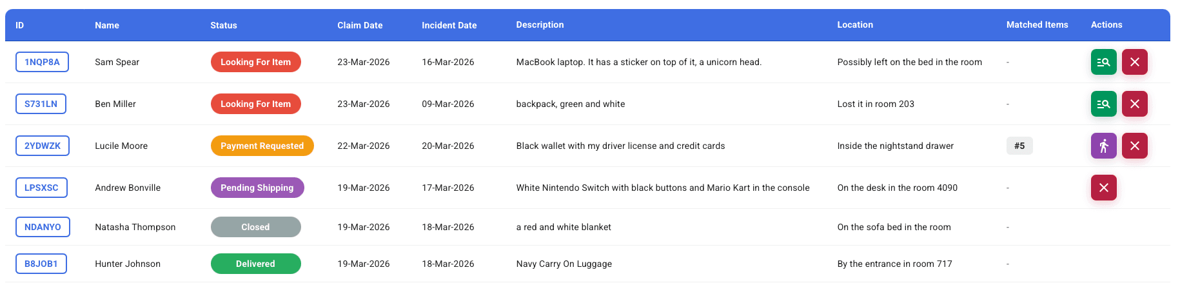Click the Pending Shipping status badge

click(257, 188)
